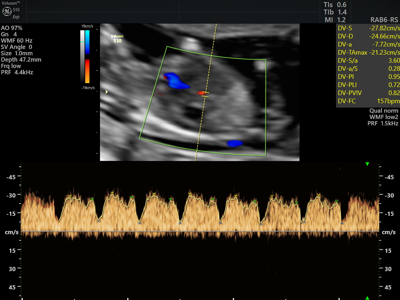Select the blue flow blob near box bottom
Image resolution: width=400 pixels, height=300 pixels.
[x=235, y=143]
